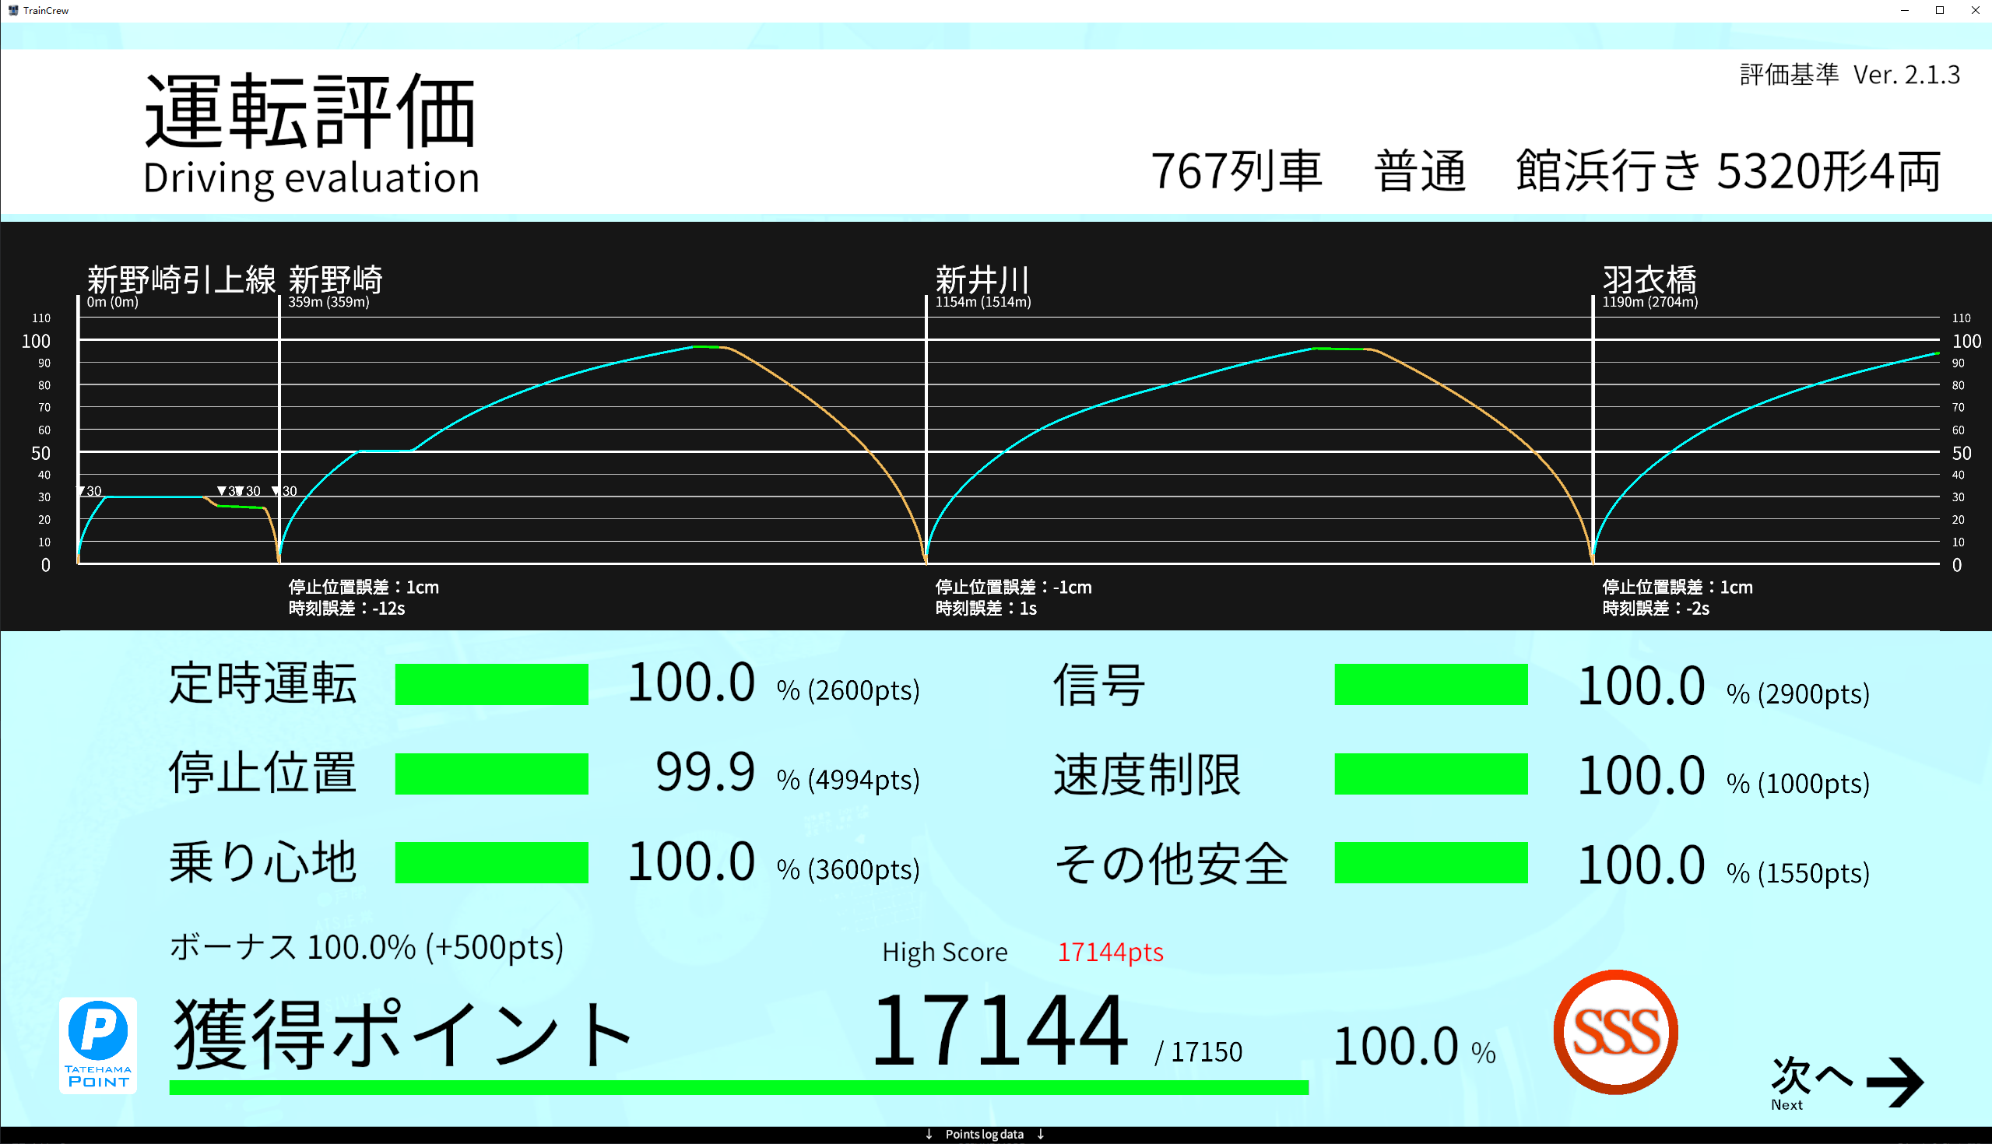Click the right Points log data down-arrow
The image size is (1992, 1144).
point(1041,1134)
